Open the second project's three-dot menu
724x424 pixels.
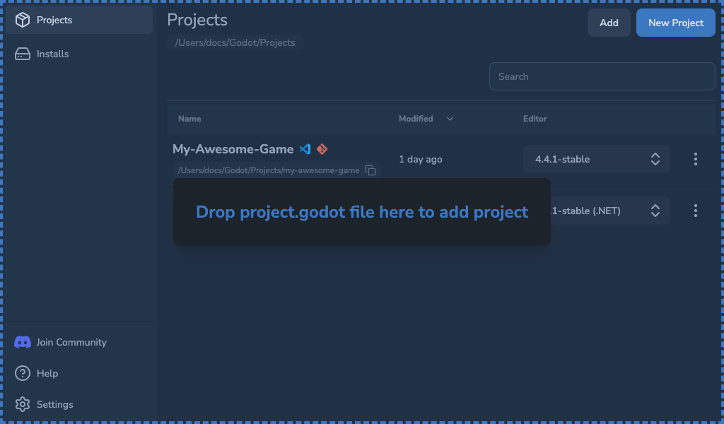[x=695, y=211]
